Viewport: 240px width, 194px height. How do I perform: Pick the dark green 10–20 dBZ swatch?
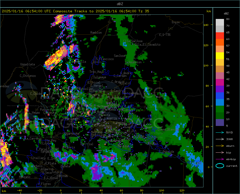[220, 116]
